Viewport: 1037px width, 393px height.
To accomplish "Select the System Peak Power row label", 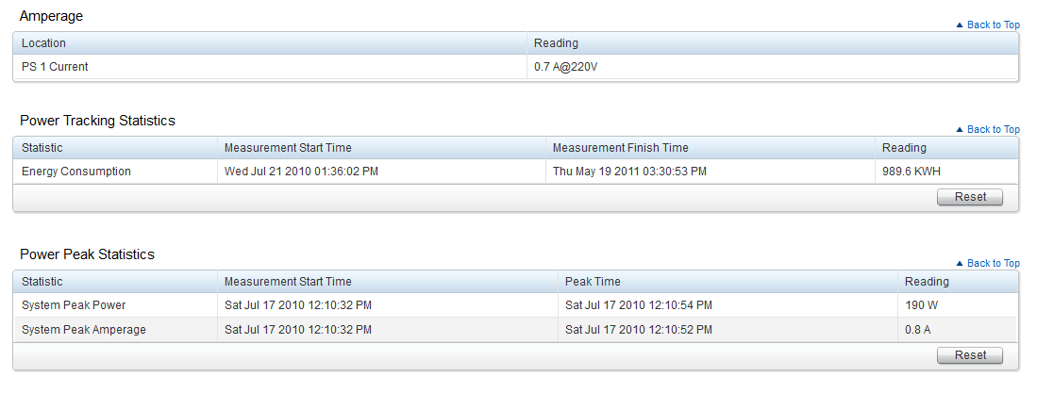I will (x=74, y=305).
